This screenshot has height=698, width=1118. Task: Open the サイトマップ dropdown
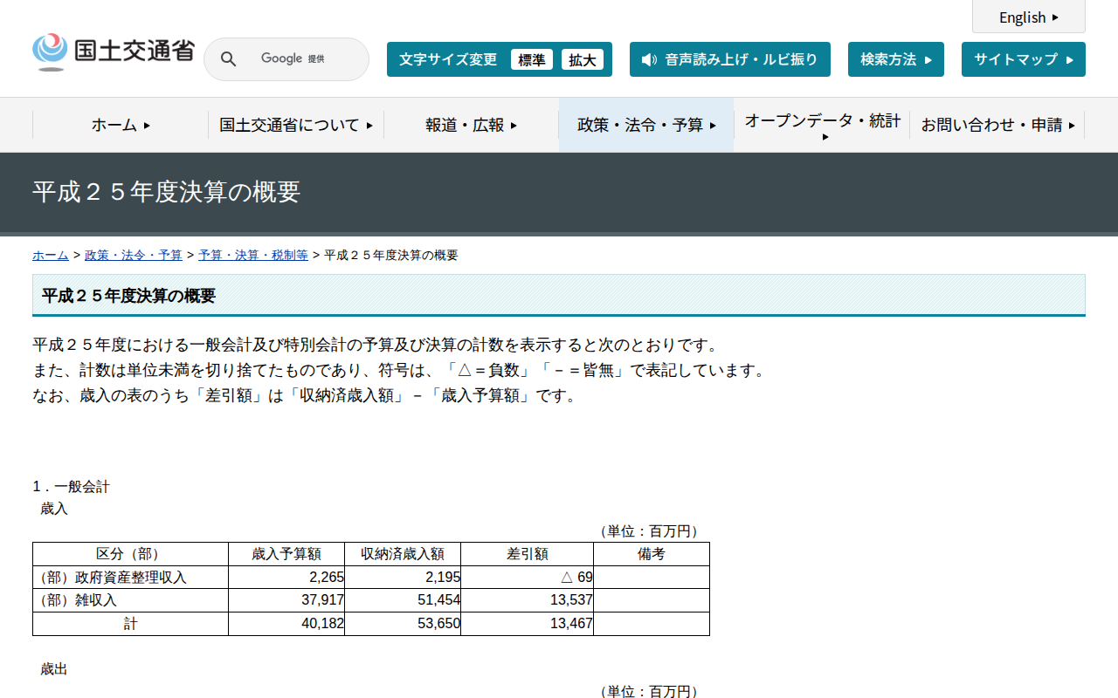(x=1023, y=58)
